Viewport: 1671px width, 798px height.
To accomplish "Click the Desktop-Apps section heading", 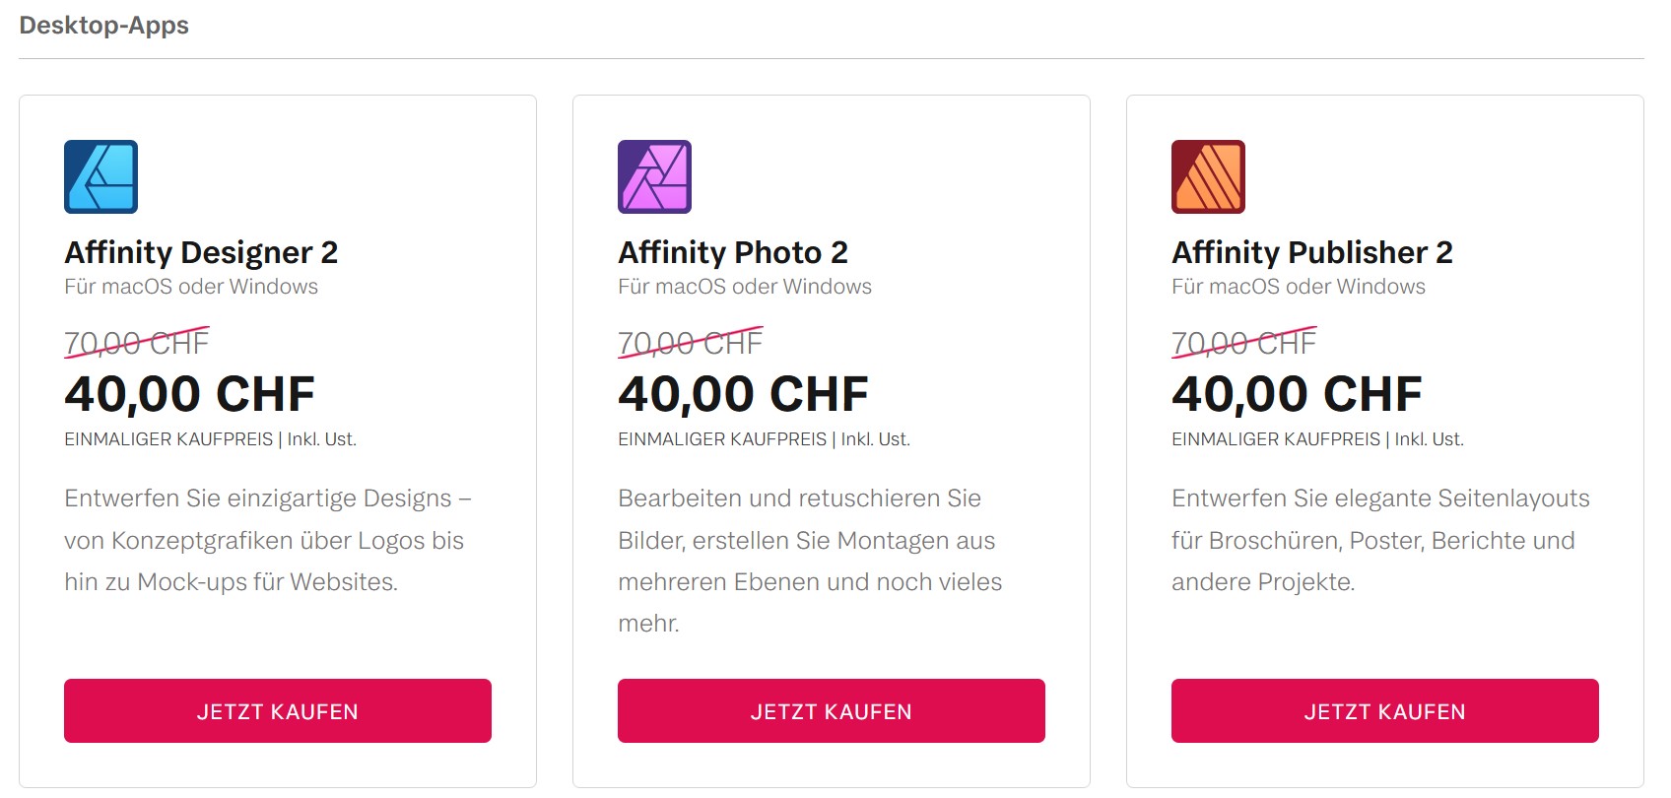I will [x=103, y=25].
